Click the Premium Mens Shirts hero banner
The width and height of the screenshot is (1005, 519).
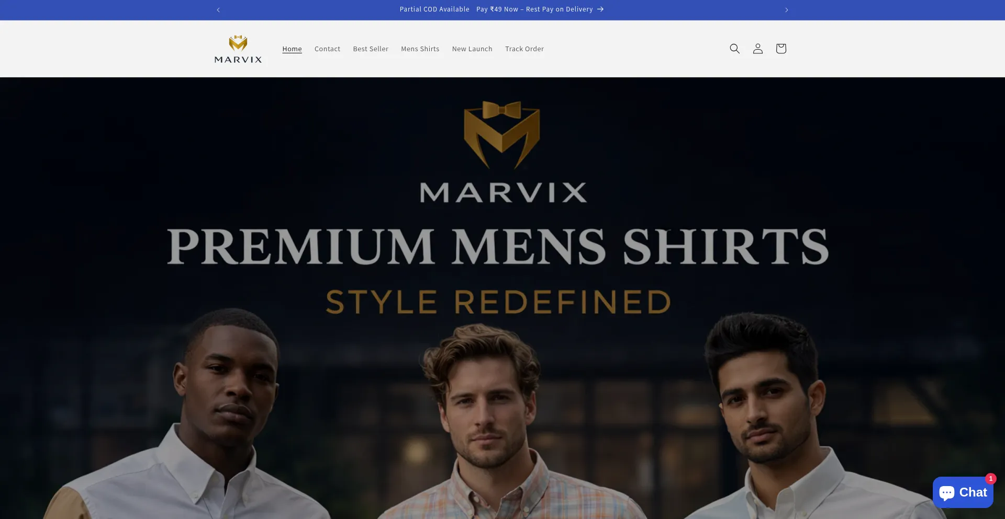tap(502, 298)
